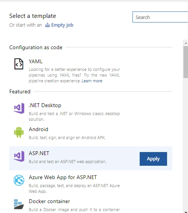Click the Docker container ship icon
This screenshot has width=188, height=213.
click(x=19, y=204)
